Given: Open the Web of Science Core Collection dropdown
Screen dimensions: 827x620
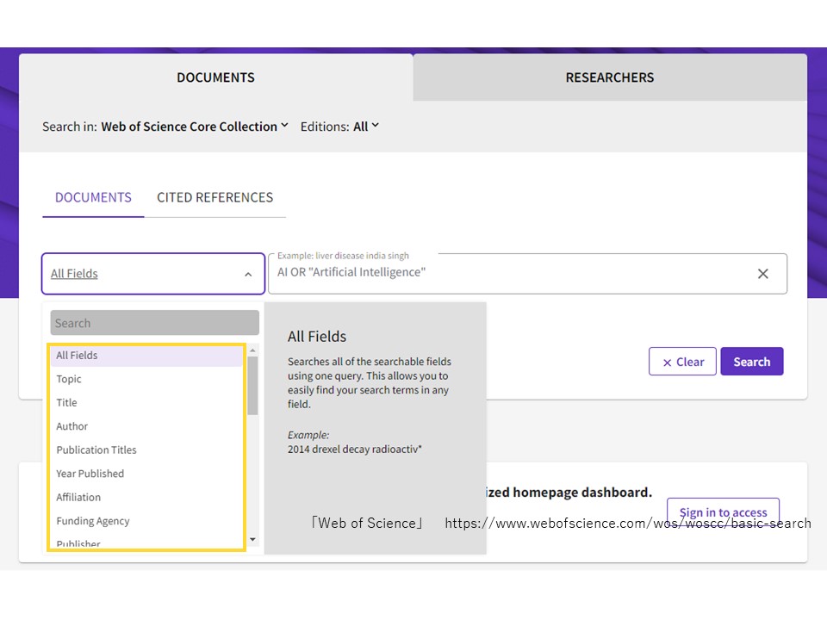Looking at the screenshot, I should pyautogui.click(x=195, y=127).
